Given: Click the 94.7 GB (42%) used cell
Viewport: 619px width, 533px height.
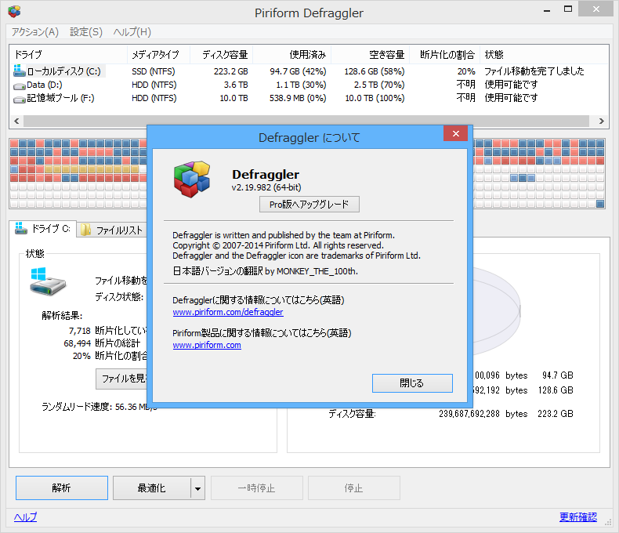Looking at the screenshot, I should (x=298, y=71).
